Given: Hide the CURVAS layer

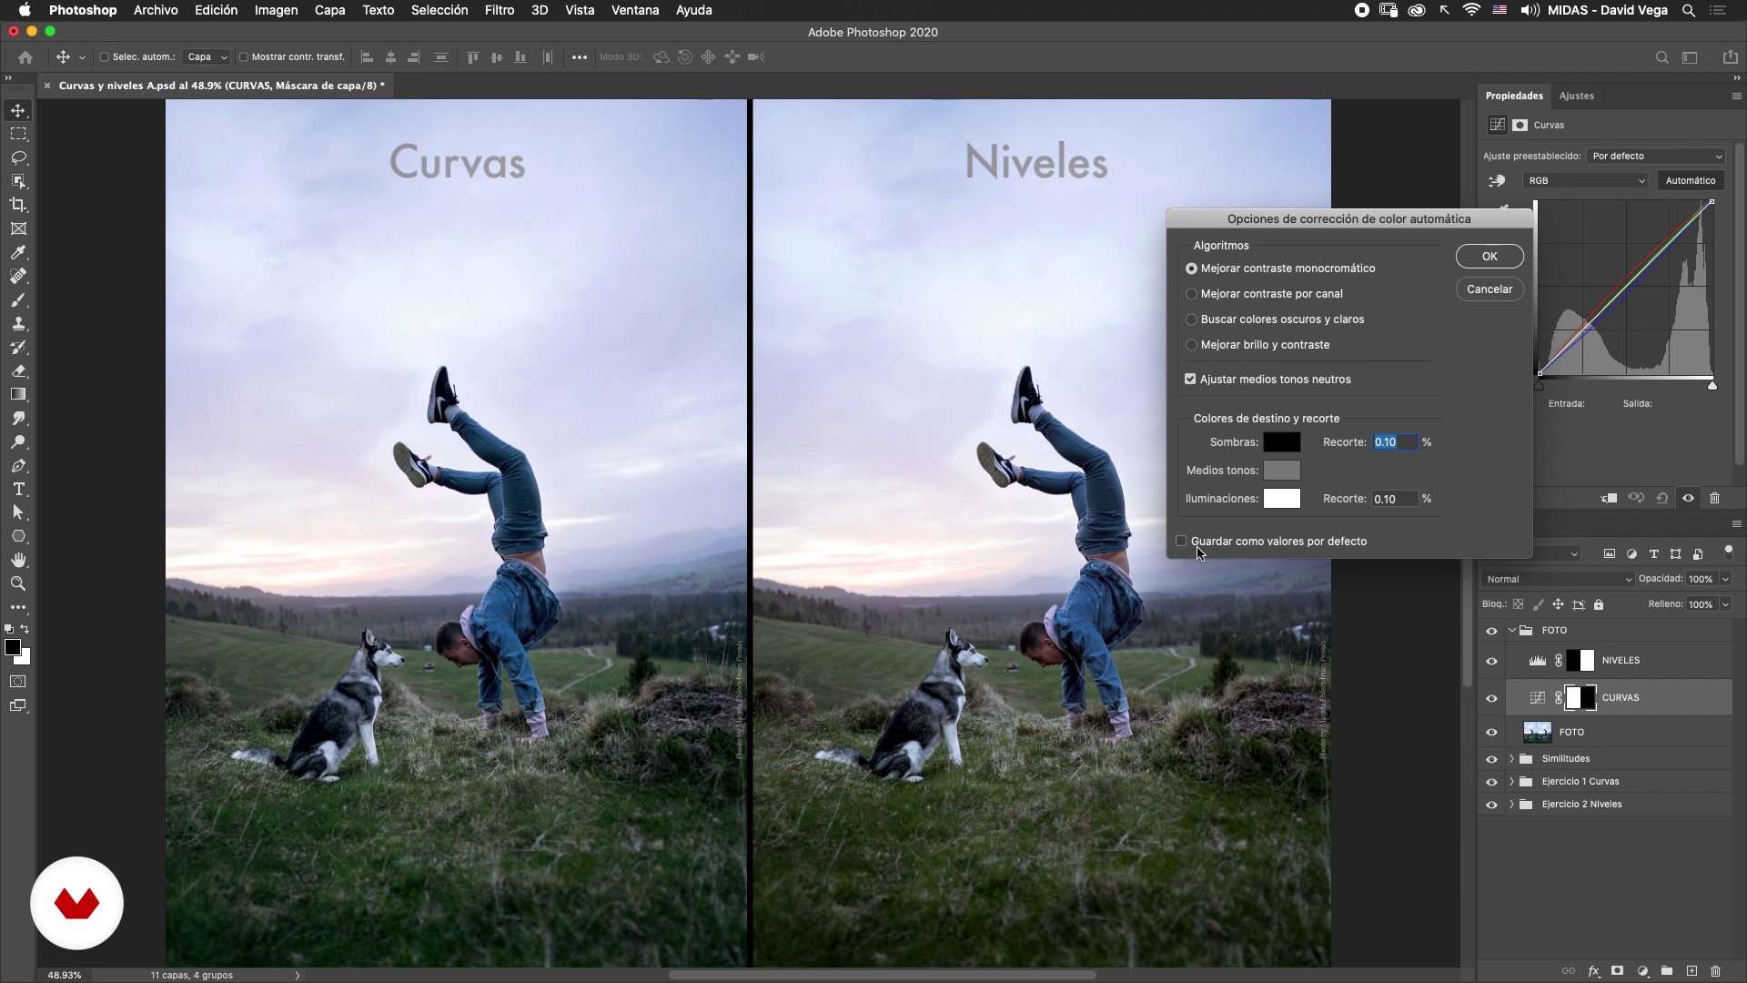Looking at the screenshot, I should (1491, 698).
